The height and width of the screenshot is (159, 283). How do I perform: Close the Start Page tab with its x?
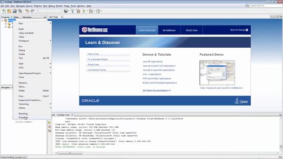click(62, 17)
